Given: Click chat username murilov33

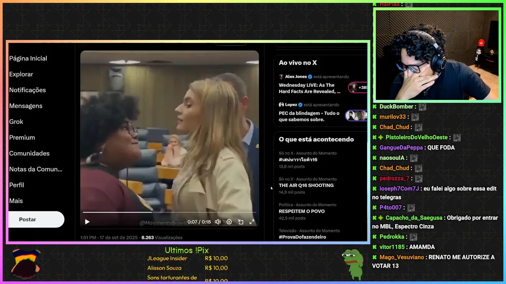Looking at the screenshot, I should [393, 117].
